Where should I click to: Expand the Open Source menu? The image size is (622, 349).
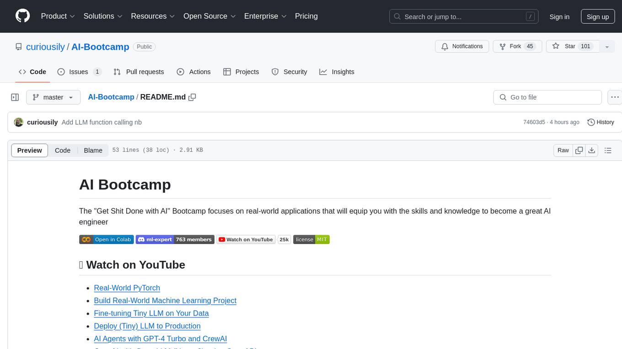tap(209, 16)
